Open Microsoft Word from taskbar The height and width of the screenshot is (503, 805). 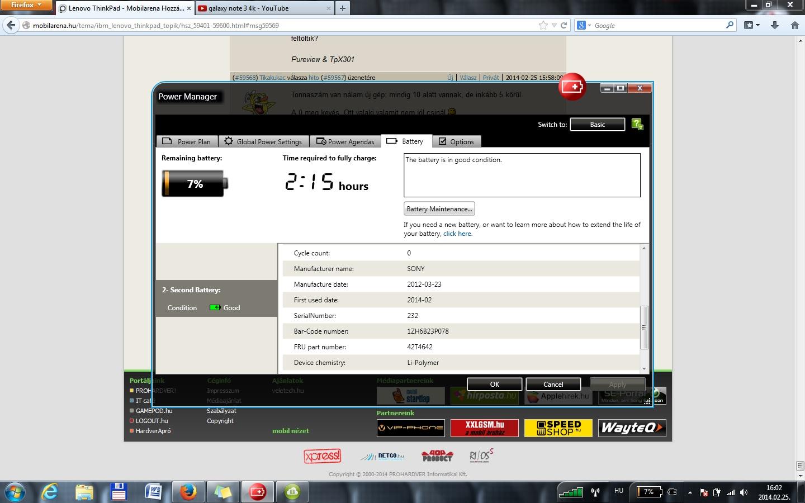pos(153,492)
